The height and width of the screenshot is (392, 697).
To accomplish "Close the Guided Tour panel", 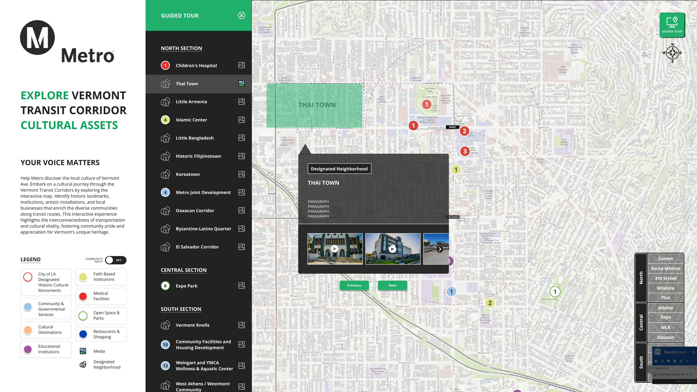I will [241, 16].
